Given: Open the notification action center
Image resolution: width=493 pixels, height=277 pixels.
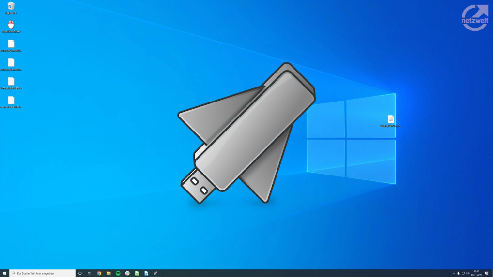Looking at the screenshot, I should click(487, 273).
